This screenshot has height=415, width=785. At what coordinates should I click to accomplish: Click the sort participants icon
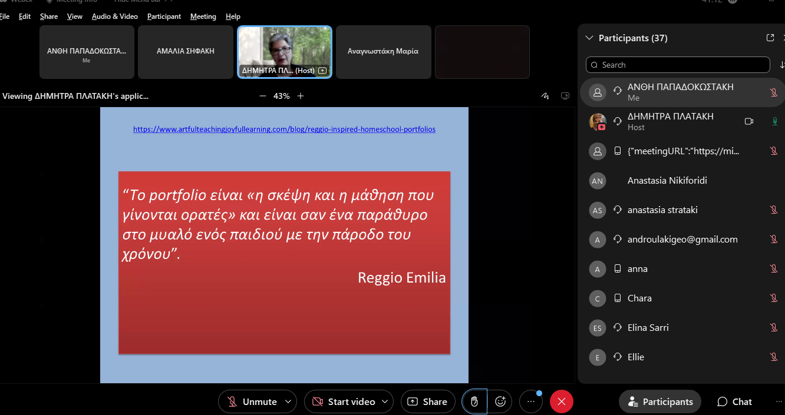781,65
